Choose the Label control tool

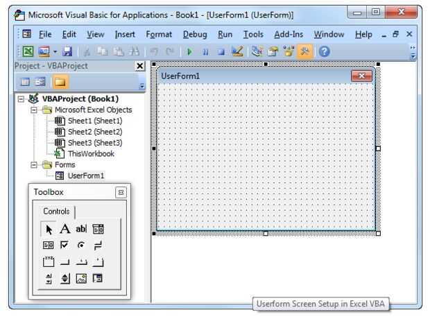click(65, 229)
